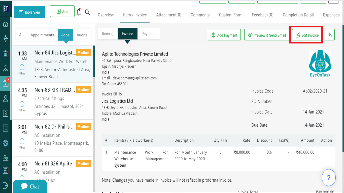
Task: Select the Payment sub-tab
Action: [x=149, y=34]
